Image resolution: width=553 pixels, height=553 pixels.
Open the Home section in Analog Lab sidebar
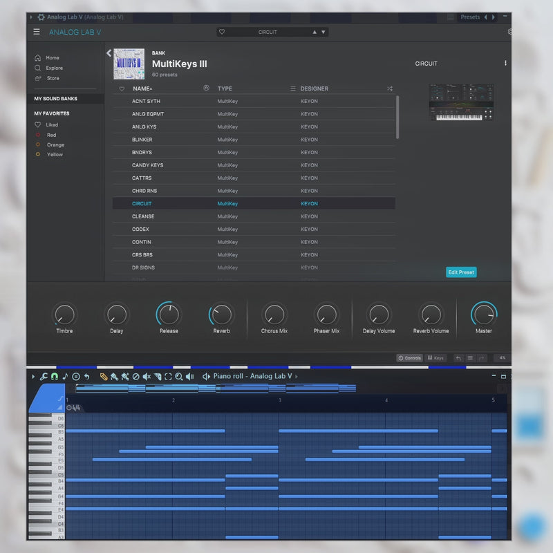52,57
